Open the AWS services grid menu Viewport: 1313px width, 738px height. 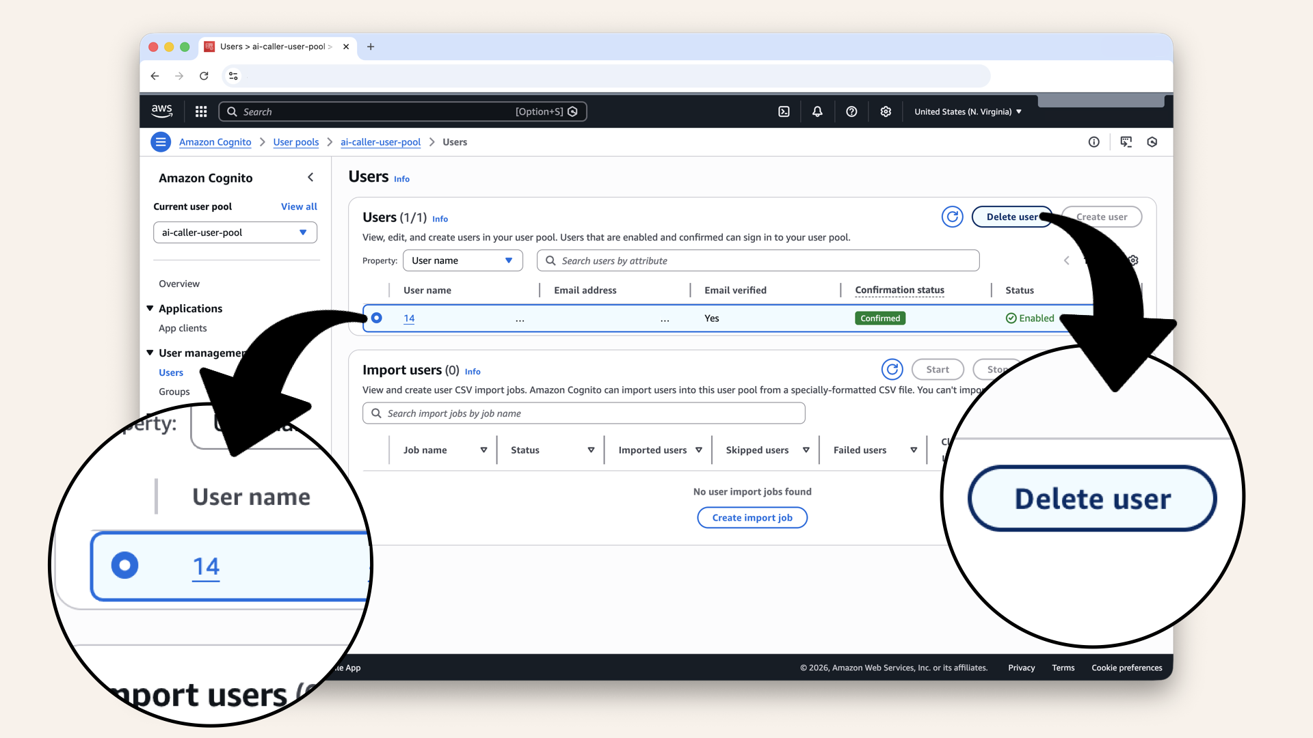tap(201, 111)
